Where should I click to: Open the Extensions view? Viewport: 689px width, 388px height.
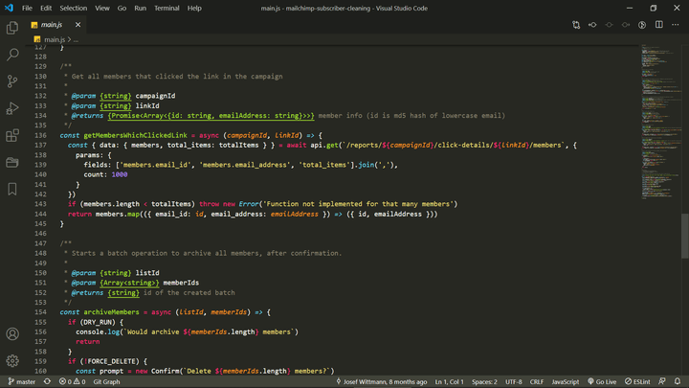[x=12, y=135]
